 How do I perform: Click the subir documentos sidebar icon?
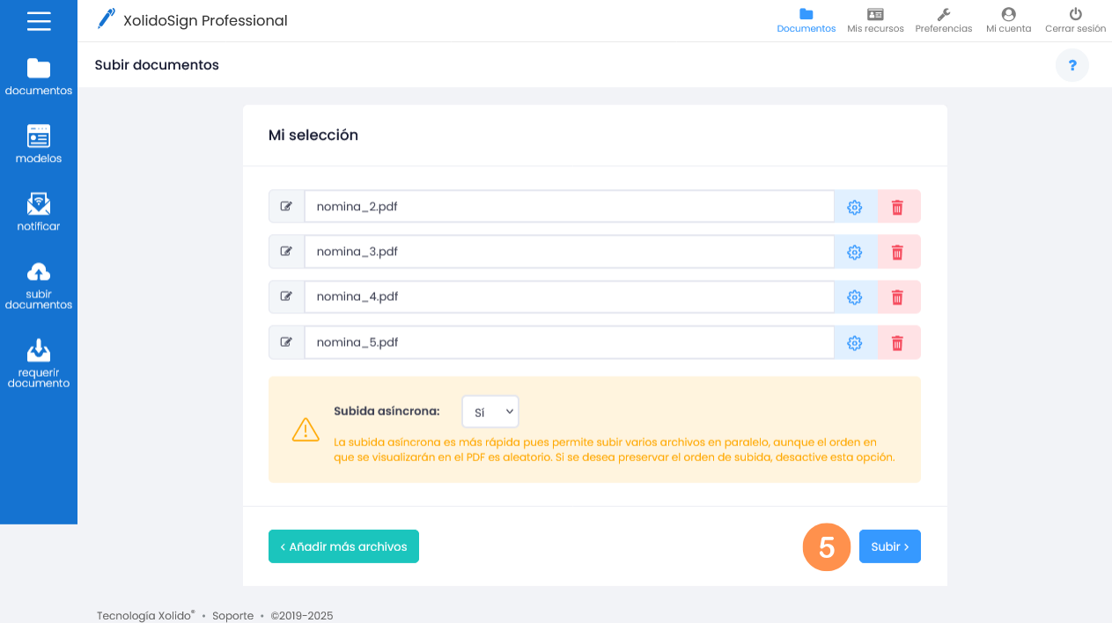38,284
